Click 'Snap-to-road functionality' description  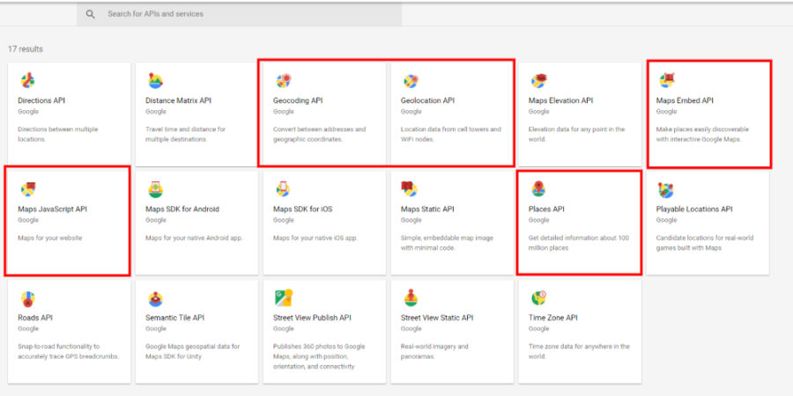(x=68, y=351)
